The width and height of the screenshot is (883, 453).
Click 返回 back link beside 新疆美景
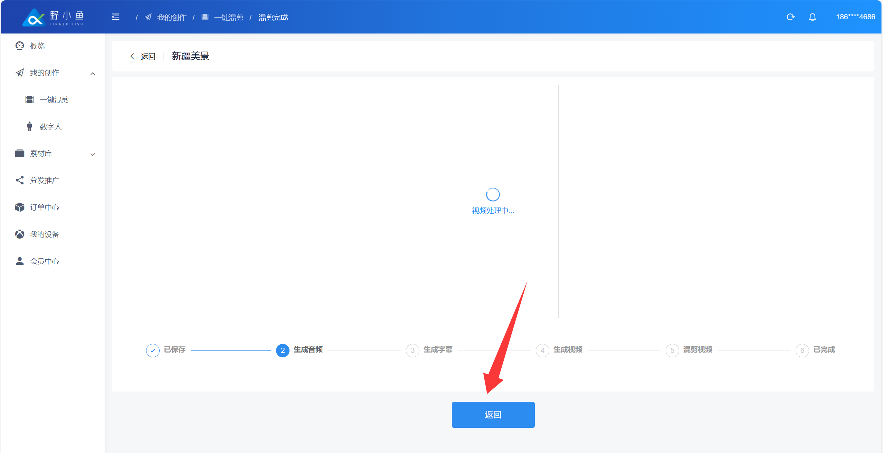143,56
